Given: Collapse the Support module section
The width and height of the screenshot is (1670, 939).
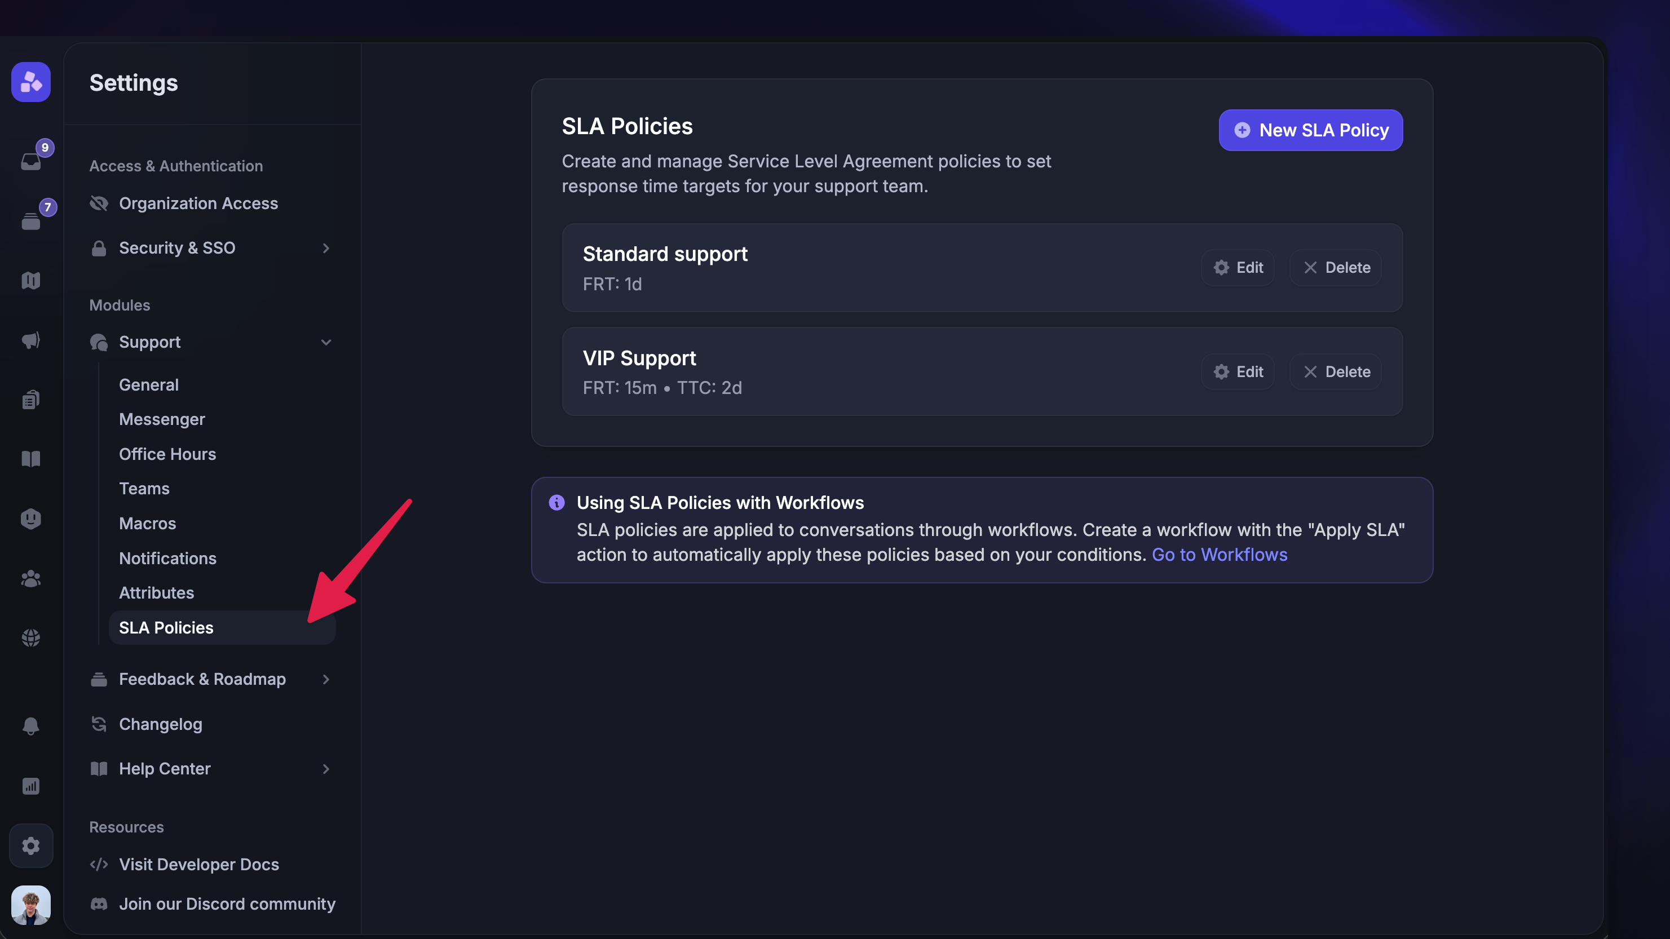Looking at the screenshot, I should click(326, 342).
